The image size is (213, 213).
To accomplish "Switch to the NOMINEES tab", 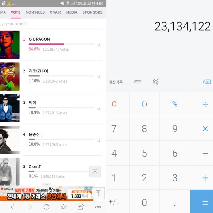I will [x=35, y=12].
